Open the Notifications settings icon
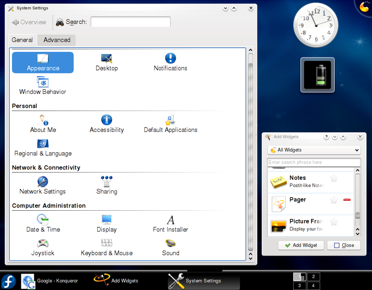 170,62
